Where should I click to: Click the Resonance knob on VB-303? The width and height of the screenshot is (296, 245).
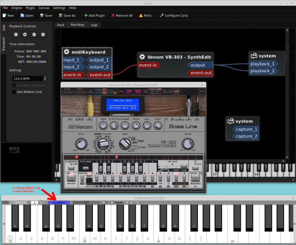point(125,126)
